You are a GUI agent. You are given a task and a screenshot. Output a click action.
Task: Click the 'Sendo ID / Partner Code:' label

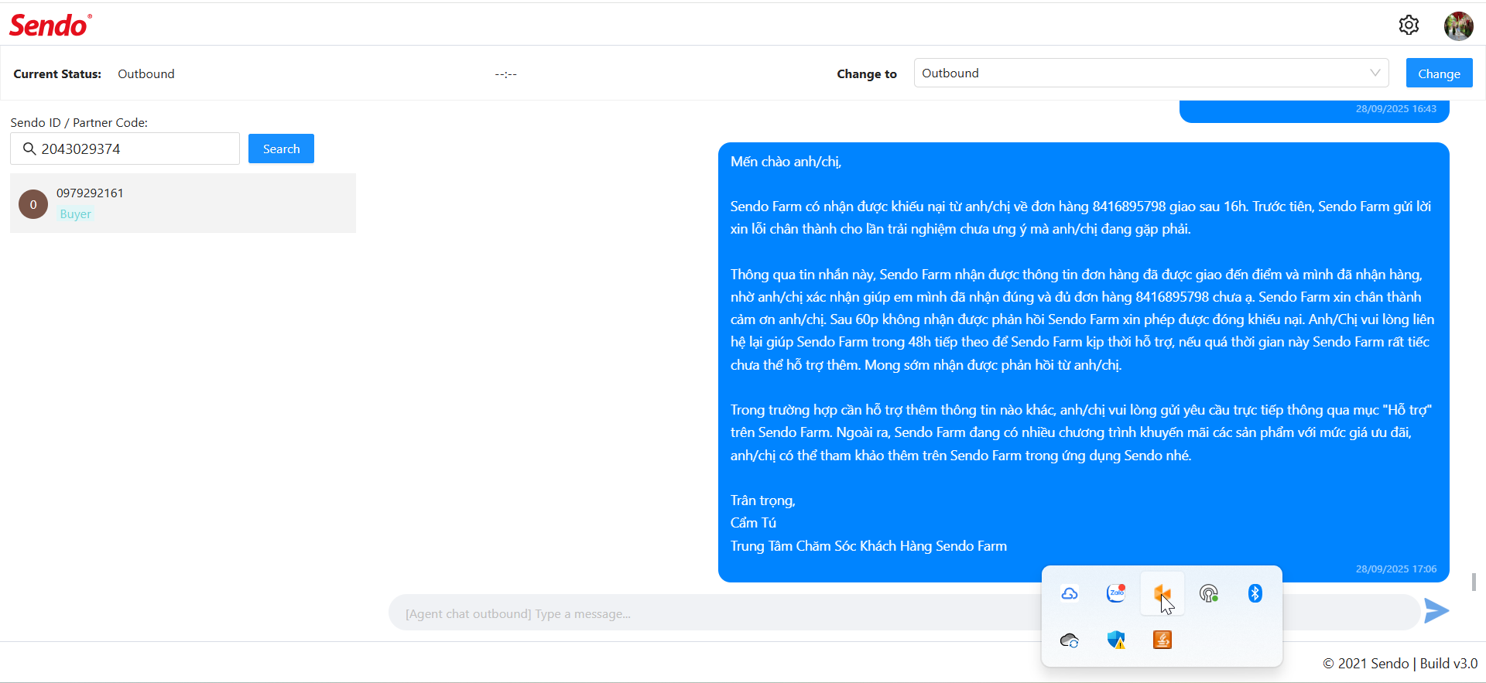tap(79, 122)
